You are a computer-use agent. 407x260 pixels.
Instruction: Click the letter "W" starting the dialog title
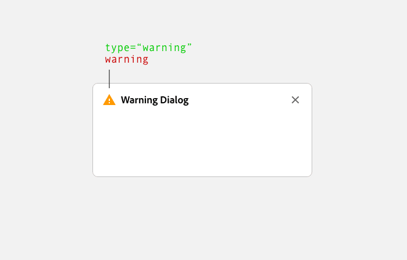coord(125,100)
